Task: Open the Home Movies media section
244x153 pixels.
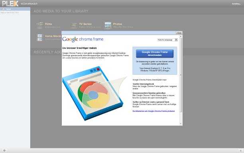Action: tap(49, 38)
